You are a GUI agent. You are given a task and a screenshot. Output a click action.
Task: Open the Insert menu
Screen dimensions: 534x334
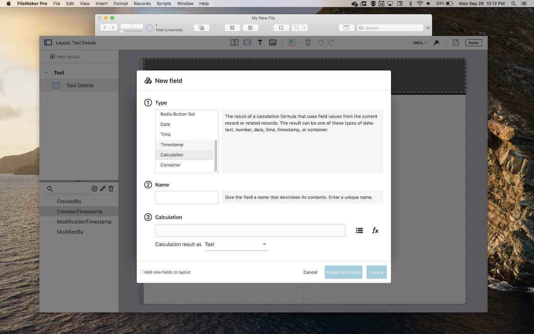[x=101, y=3]
